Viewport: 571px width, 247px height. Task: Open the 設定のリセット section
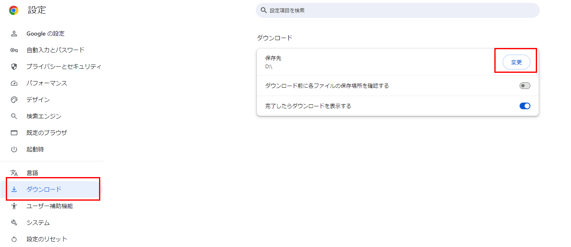point(47,239)
